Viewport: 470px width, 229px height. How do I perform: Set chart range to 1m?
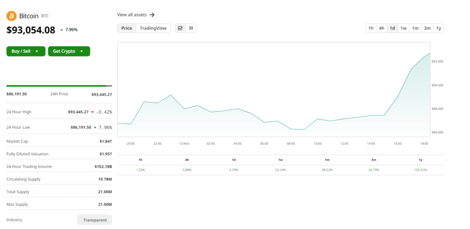click(x=415, y=28)
